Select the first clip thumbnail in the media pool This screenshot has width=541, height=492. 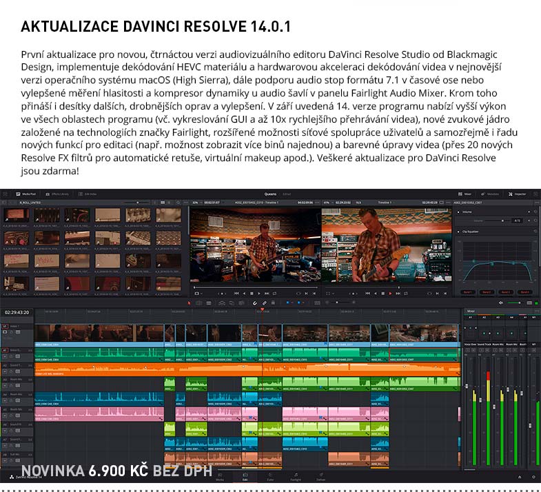tap(17, 215)
